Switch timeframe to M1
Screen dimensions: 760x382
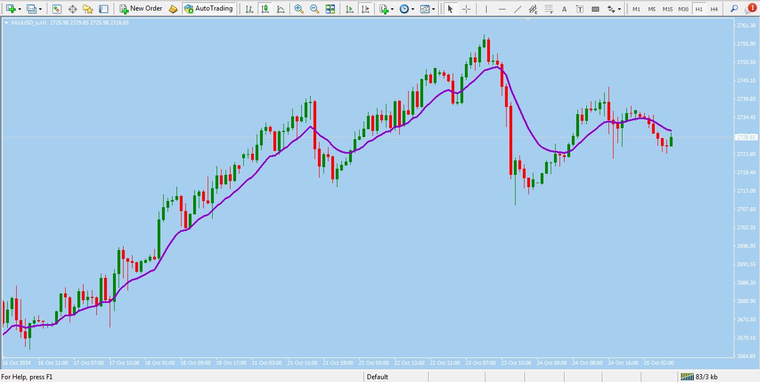click(636, 9)
